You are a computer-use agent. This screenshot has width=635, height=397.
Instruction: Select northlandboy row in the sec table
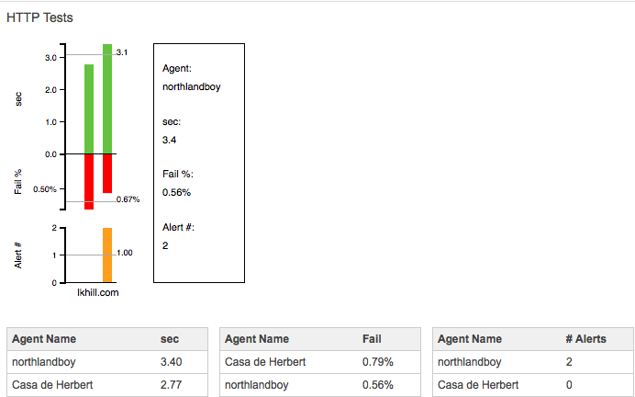tap(107, 362)
